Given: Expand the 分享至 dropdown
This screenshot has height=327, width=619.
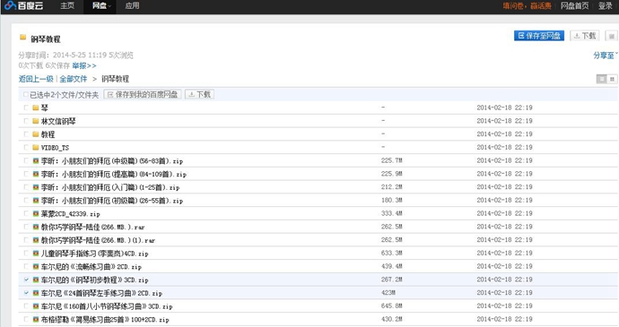Looking at the screenshot, I should pyautogui.click(x=606, y=56).
